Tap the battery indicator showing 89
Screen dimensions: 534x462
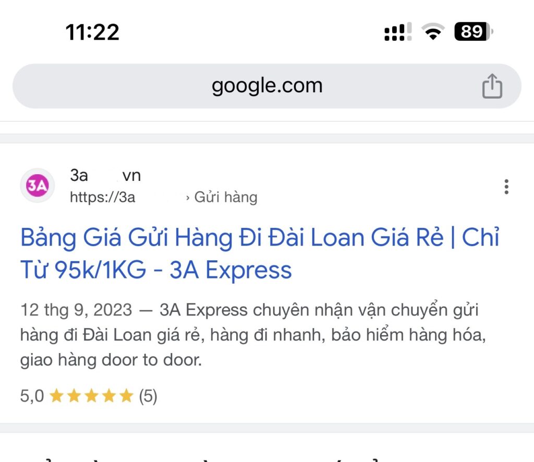[474, 32]
